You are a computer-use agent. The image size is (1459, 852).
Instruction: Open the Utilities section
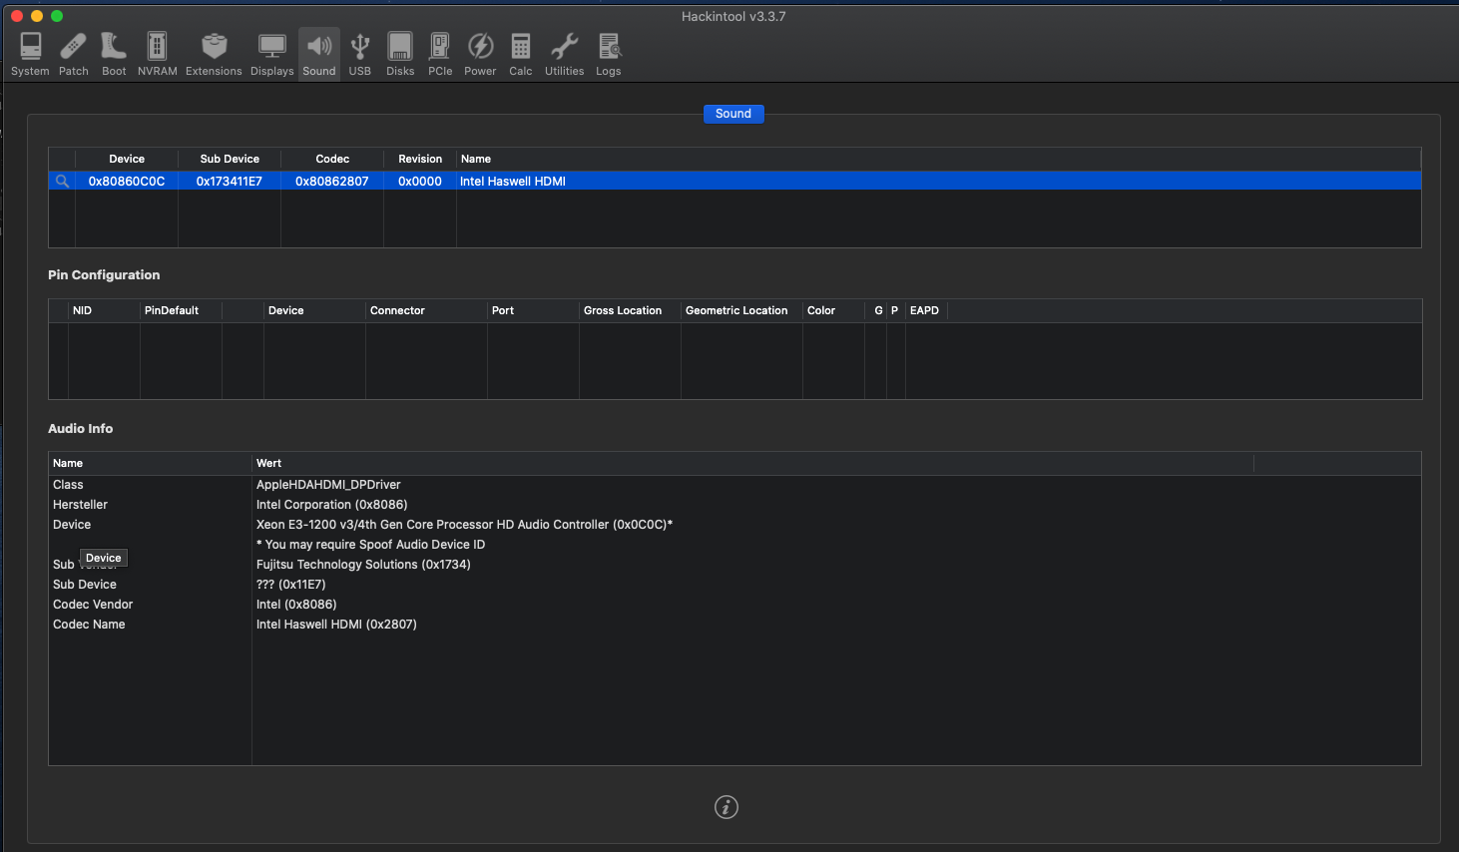564,54
